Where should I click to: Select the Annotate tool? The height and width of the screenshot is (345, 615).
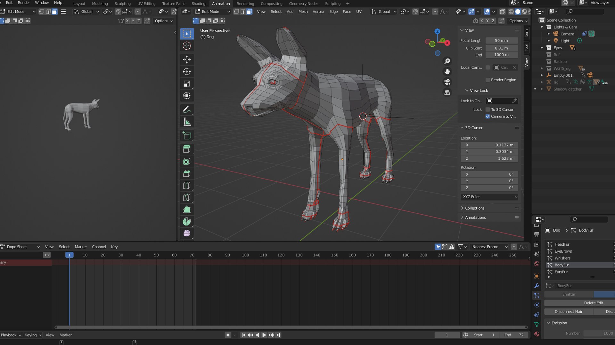(187, 110)
